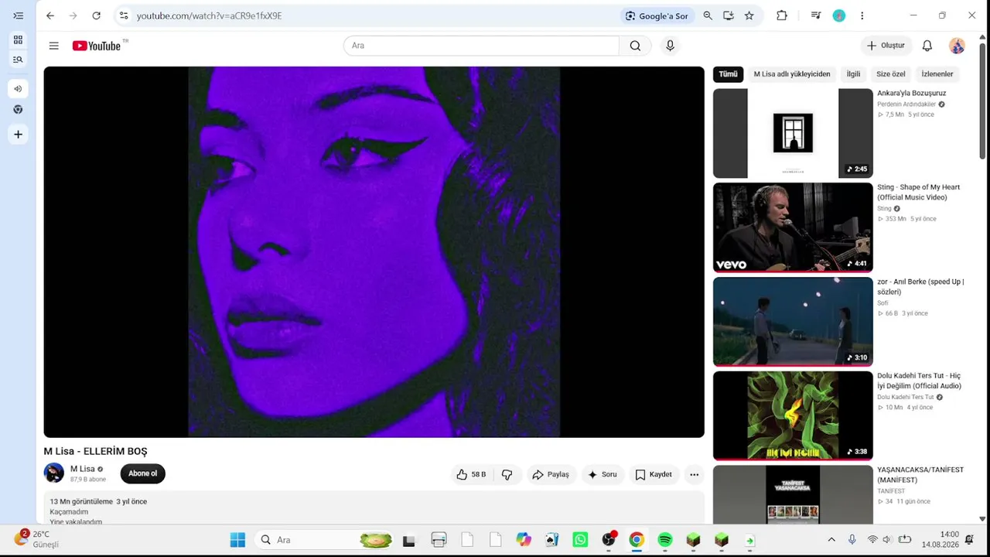Open Spotify from the taskbar
The image size is (990, 557).
[x=665, y=540]
